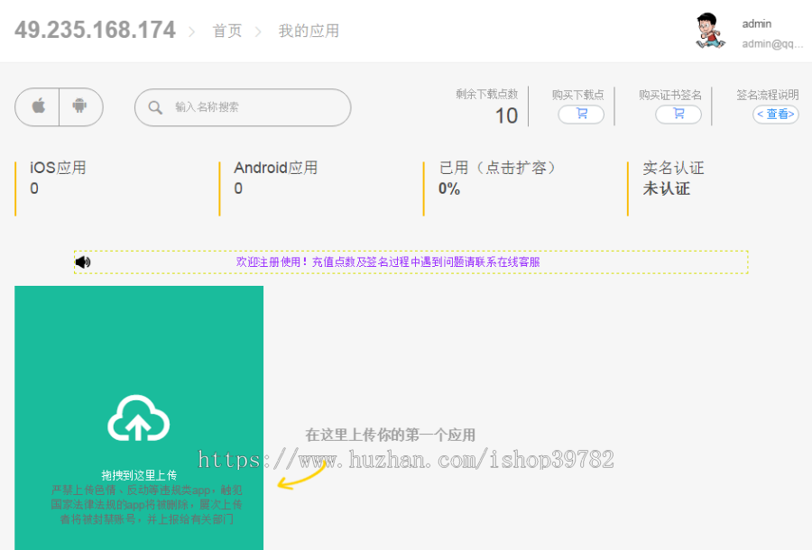The height and width of the screenshot is (550, 812).
Task: Click the cart icon under 购买下载点
Action: click(581, 115)
